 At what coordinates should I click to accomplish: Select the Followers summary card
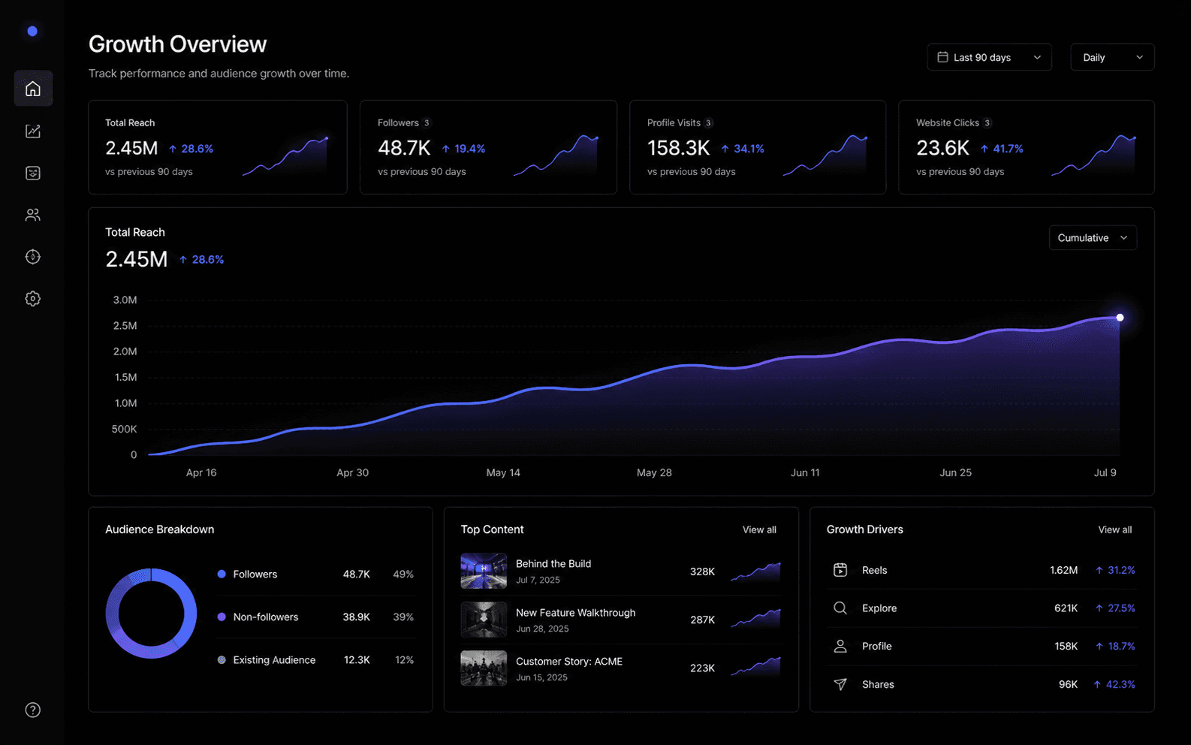coord(488,147)
